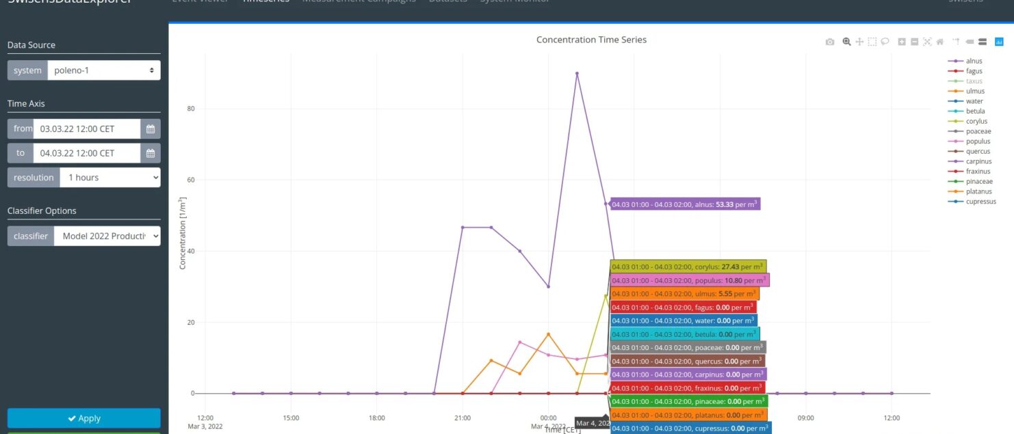The image size is (1014, 434).
Task: Toggle spike lines in chart toolbar
Action: click(957, 42)
